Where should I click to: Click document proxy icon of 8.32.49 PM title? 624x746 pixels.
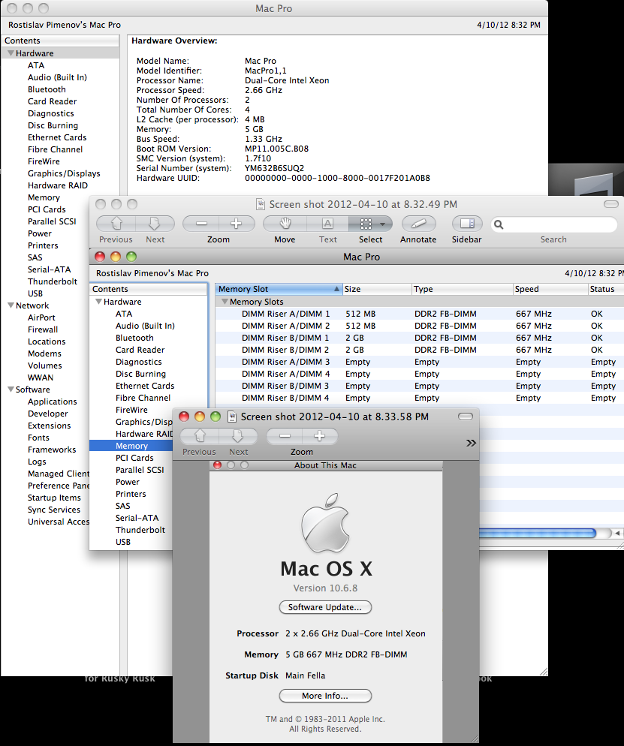coord(261,204)
